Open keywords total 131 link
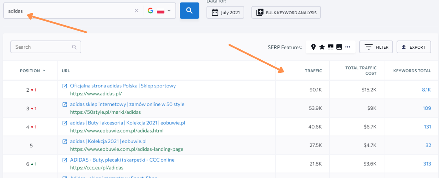The height and width of the screenshot is (178, 439). (428, 127)
